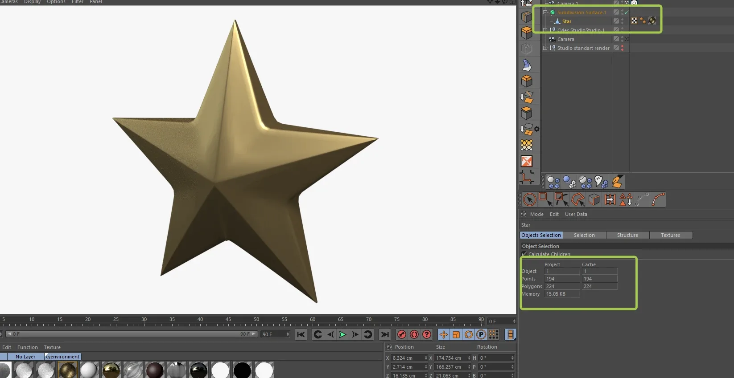Screen dimensions: 734x378
Task: Switch to the Selection tab
Action: (x=584, y=235)
